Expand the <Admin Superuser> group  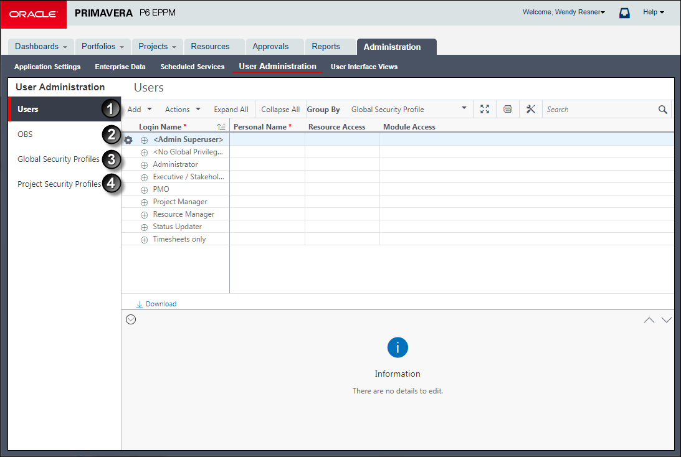point(144,140)
